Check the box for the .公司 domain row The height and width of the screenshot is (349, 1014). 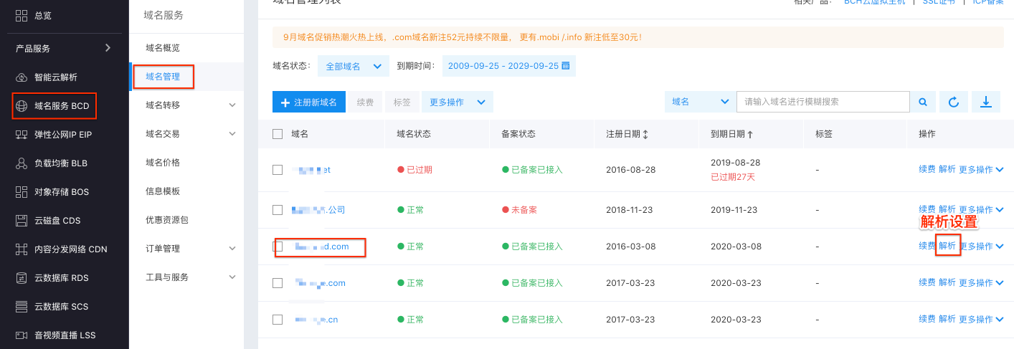coord(278,210)
